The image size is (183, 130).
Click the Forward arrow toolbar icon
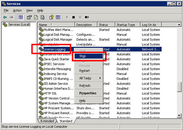(11, 17)
